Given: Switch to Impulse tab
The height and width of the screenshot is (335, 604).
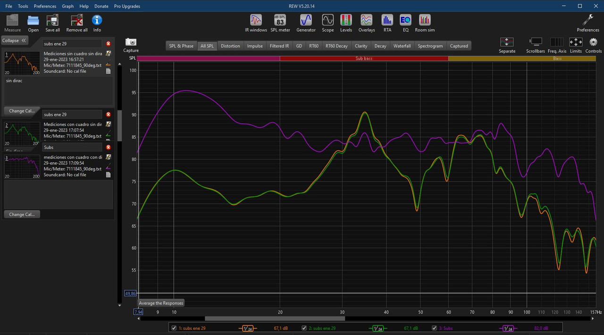Looking at the screenshot, I should pos(255,46).
